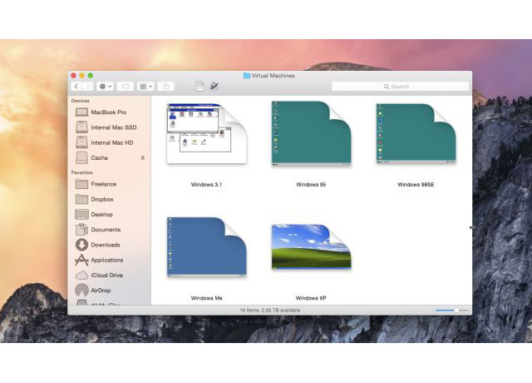Select MacBook Pro in Devices sidebar
This screenshot has width=532, height=383.
tap(109, 112)
